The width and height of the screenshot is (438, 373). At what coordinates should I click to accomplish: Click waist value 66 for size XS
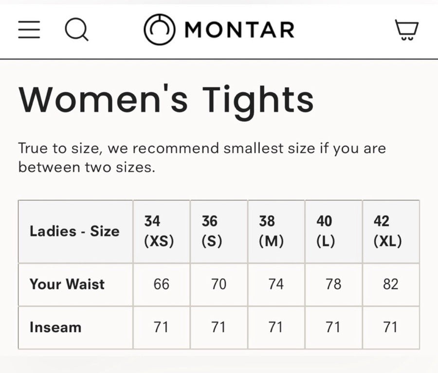[x=161, y=284]
